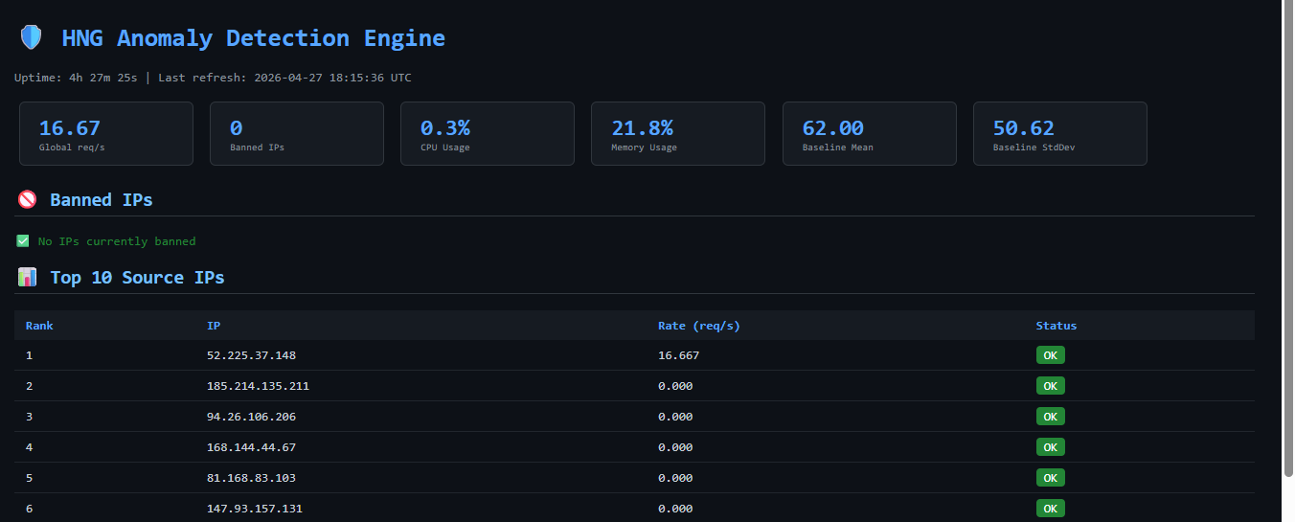This screenshot has width=1295, height=522.
Task: Click the rate 0.000 for 147.93.157.131
Action: coord(675,509)
